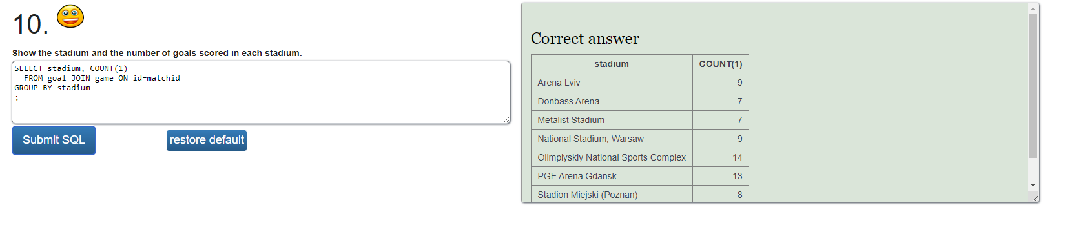
Task: Select the Donbass Arena cell
Action: pyautogui.click(x=612, y=101)
